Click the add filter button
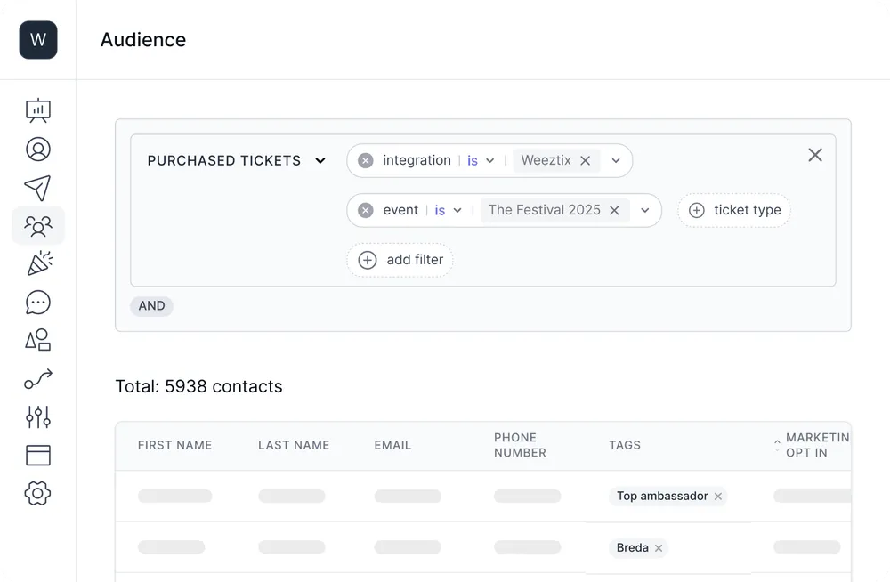890x582 pixels. pyautogui.click(x=400, y=260)
